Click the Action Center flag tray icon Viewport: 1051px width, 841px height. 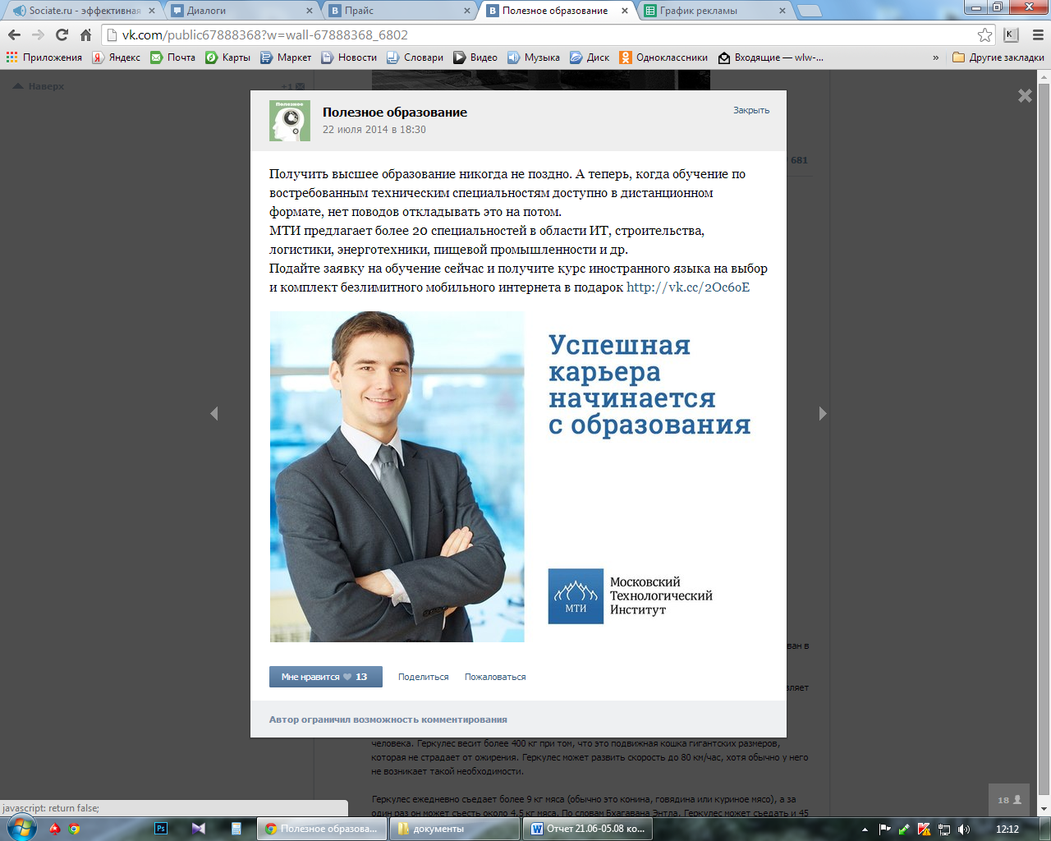pyautogui.click(x=884, y=830)
